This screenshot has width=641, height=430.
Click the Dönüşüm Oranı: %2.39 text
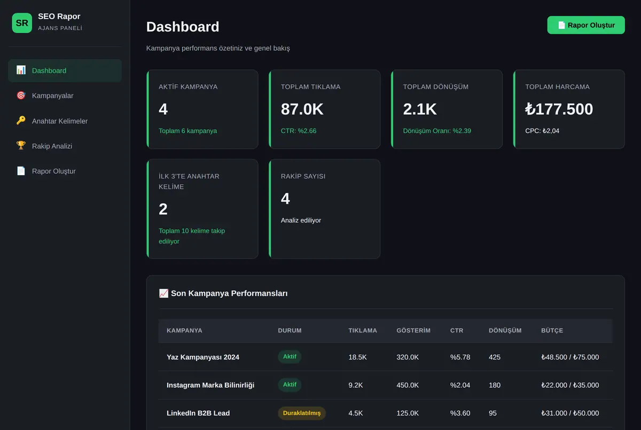(x=437, y=131)
